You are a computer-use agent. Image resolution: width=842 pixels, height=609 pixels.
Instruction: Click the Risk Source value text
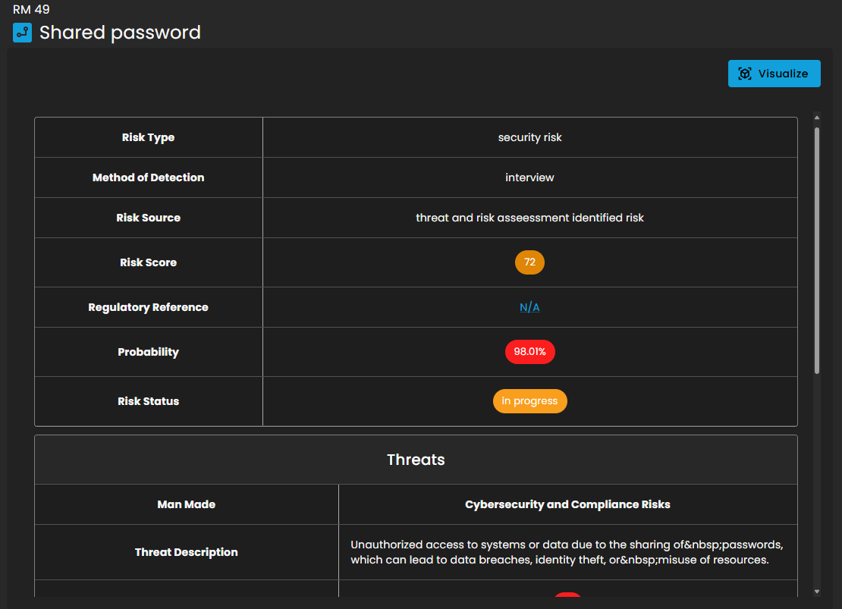529,218
